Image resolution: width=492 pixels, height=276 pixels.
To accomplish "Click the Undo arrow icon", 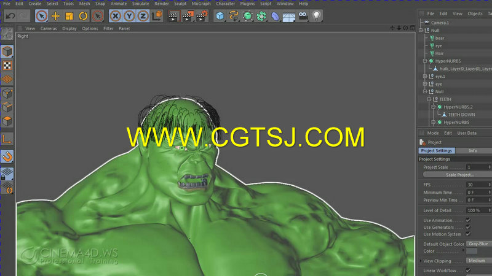I will 10,16.
